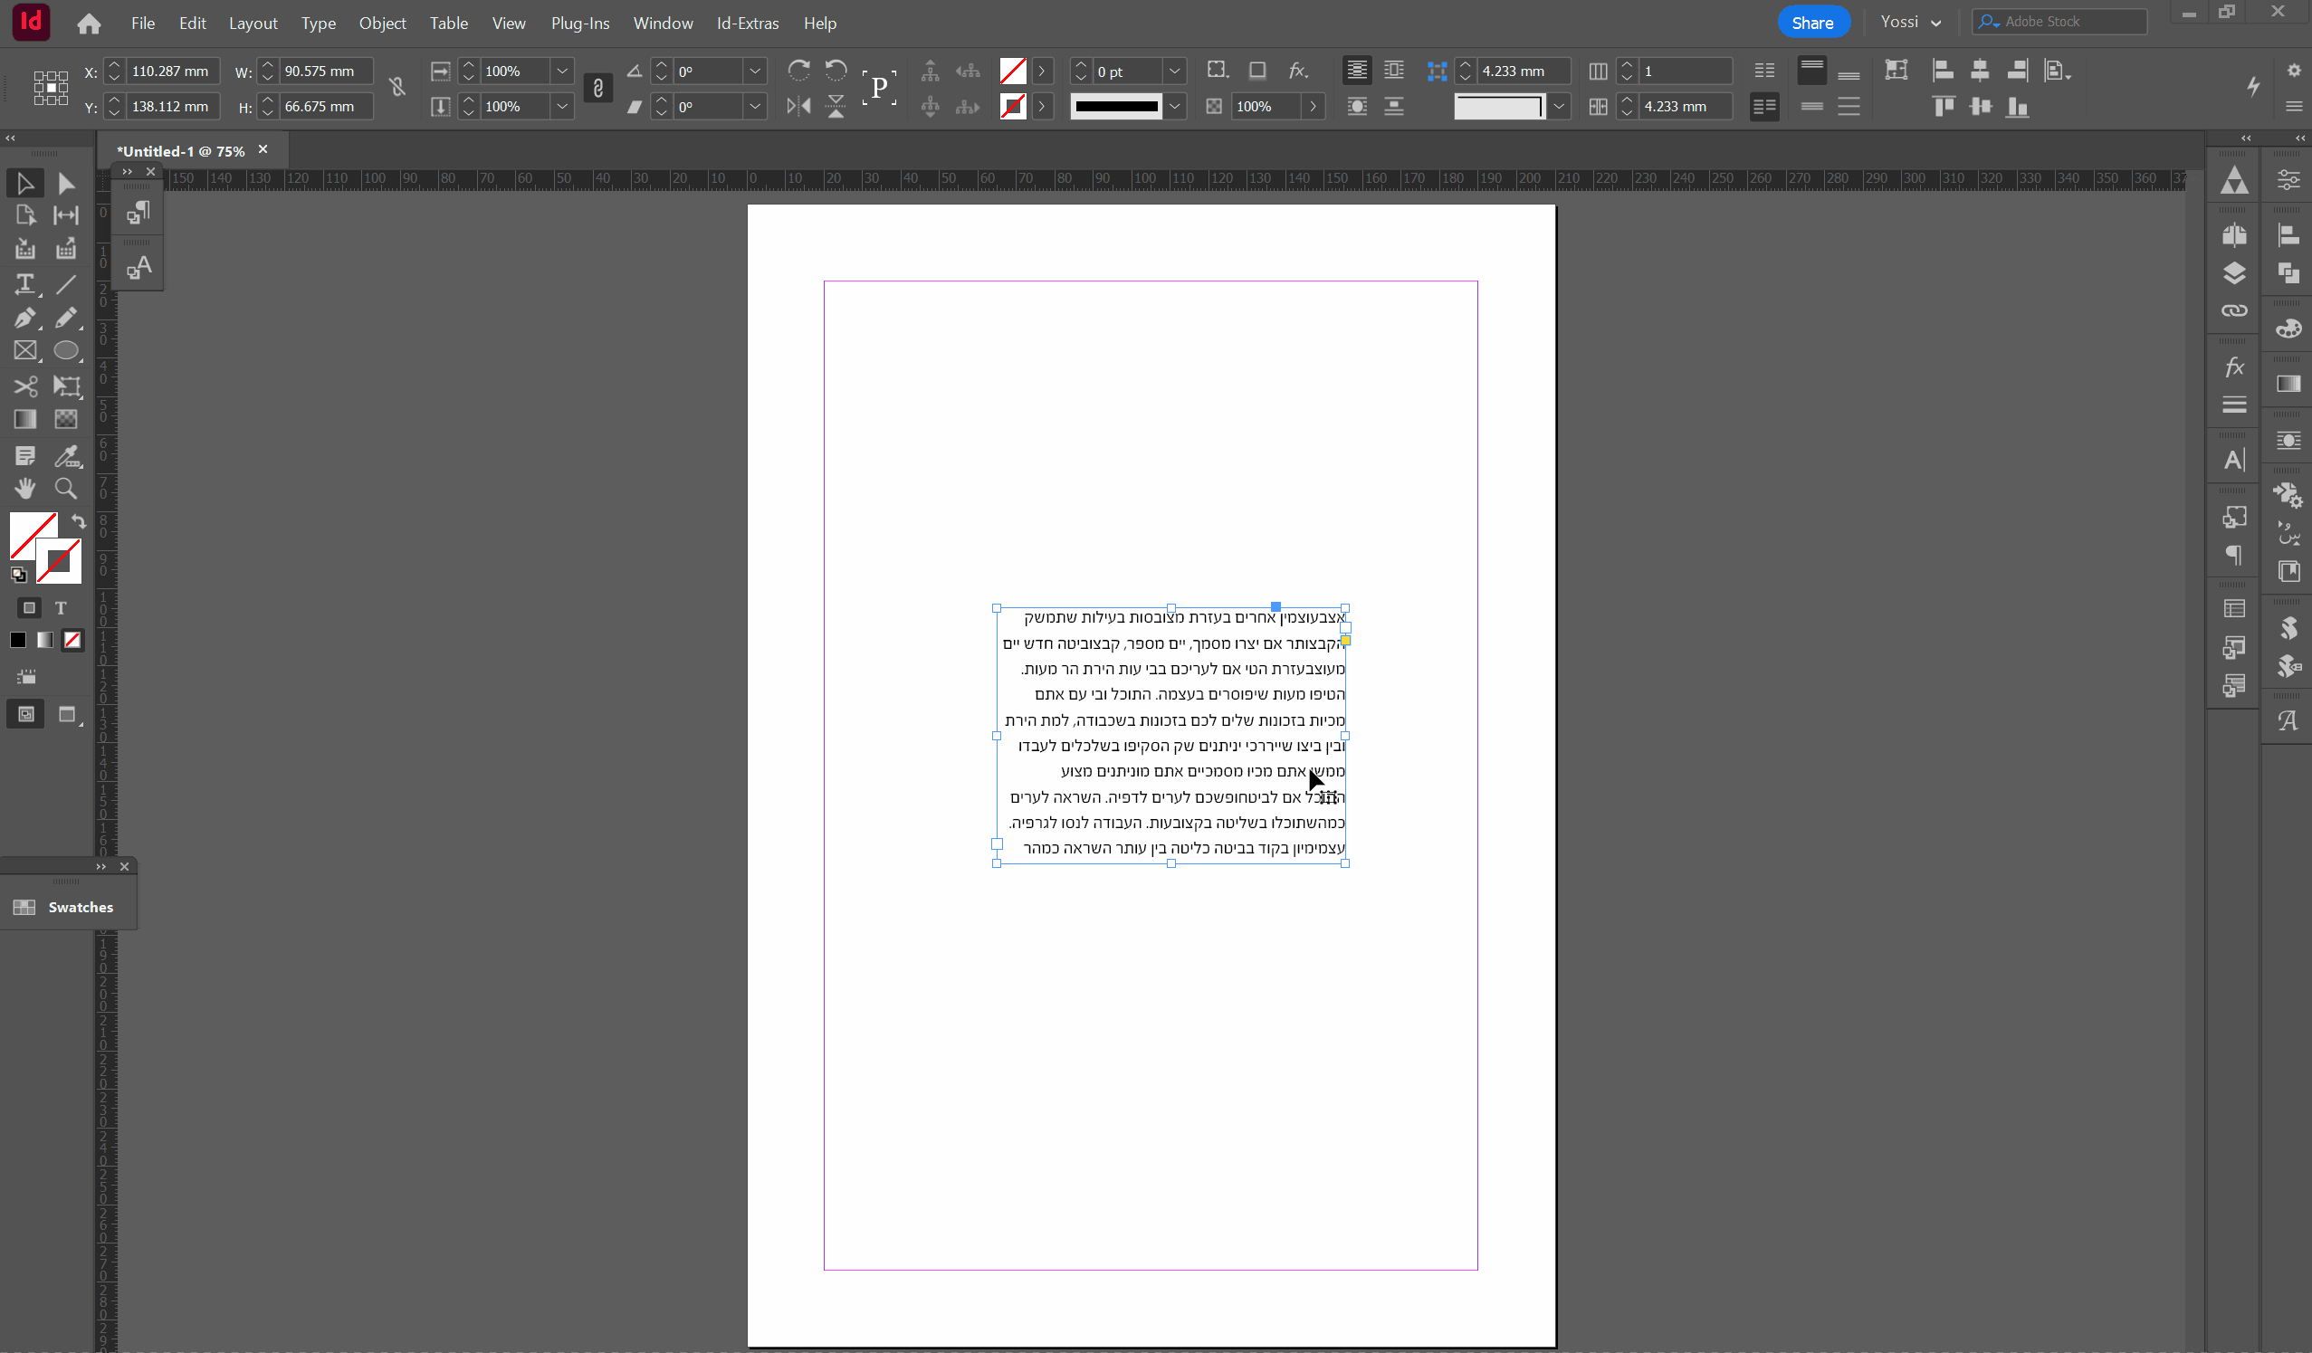Select the Rectangle Frame tool

24,351
